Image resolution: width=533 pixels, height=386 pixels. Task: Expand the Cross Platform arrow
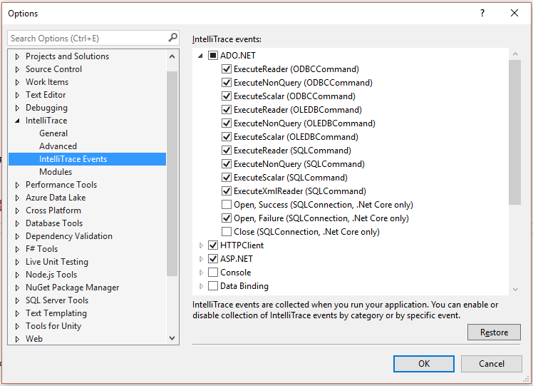(x=17, y=210)
